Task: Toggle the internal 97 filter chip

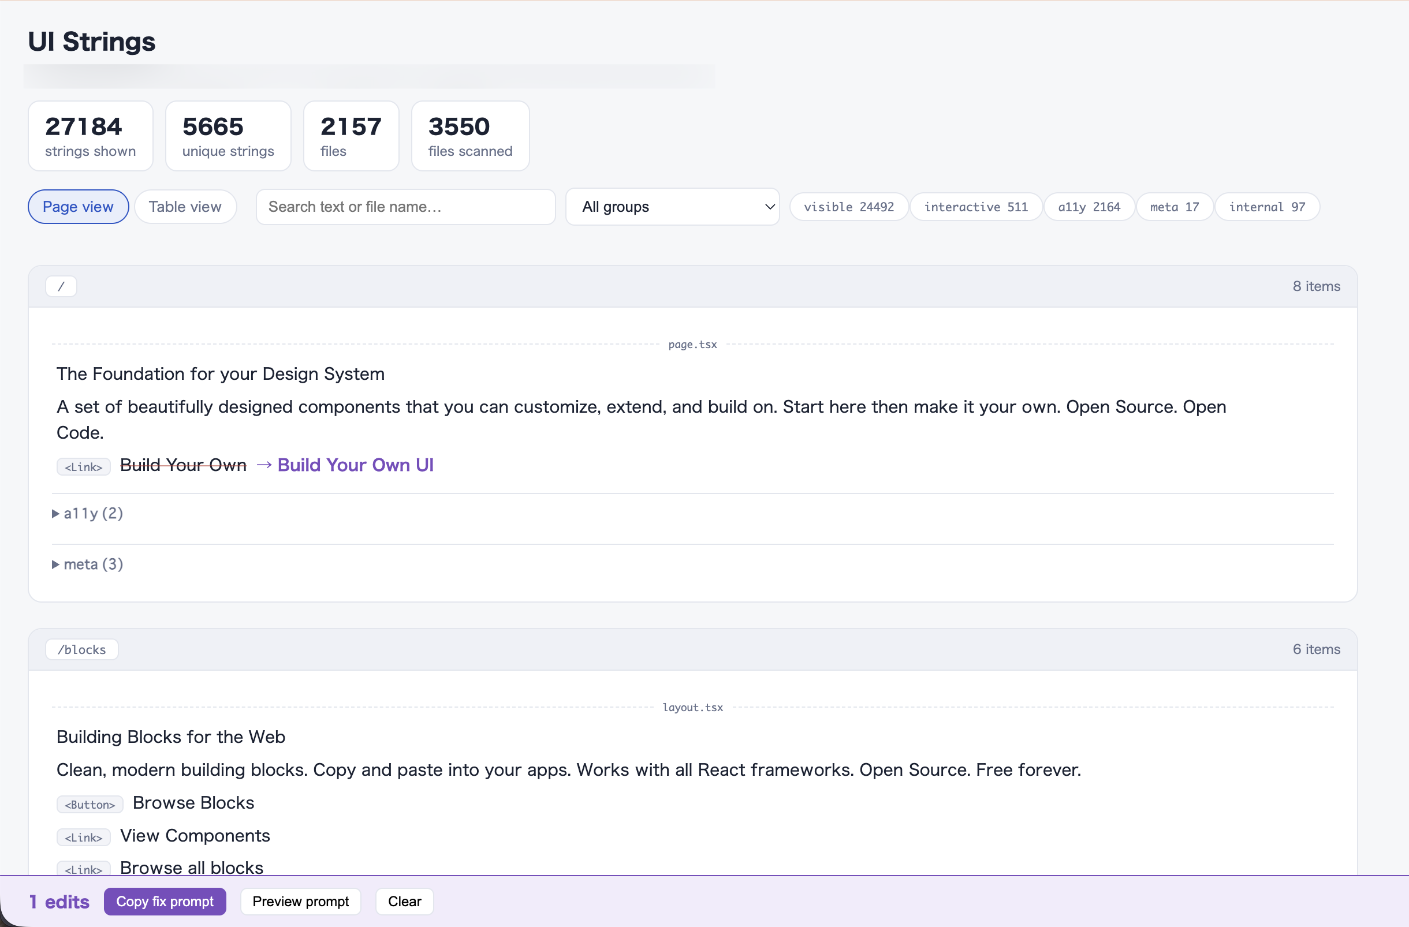Action: pyautogui.click(x=1267, y=207)
